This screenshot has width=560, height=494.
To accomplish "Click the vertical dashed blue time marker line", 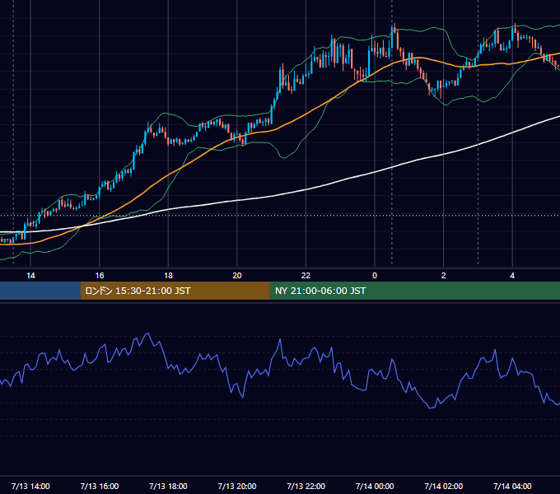I will click(x=392, y=132).
